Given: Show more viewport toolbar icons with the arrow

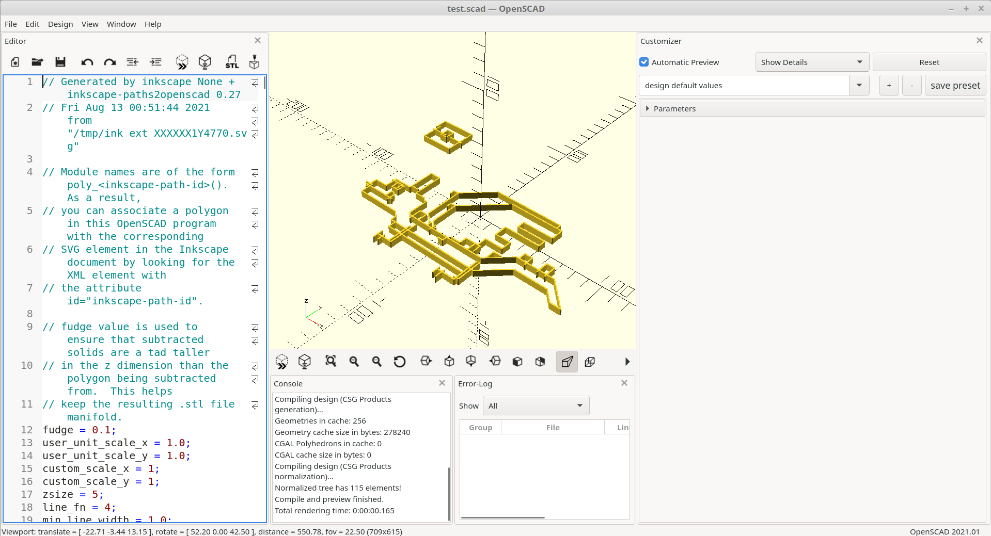Looking at the screenshot, I should tap(627, 362).
